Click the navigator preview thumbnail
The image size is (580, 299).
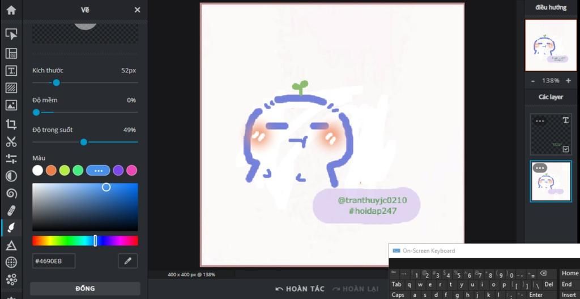click(x=551, y=45)
